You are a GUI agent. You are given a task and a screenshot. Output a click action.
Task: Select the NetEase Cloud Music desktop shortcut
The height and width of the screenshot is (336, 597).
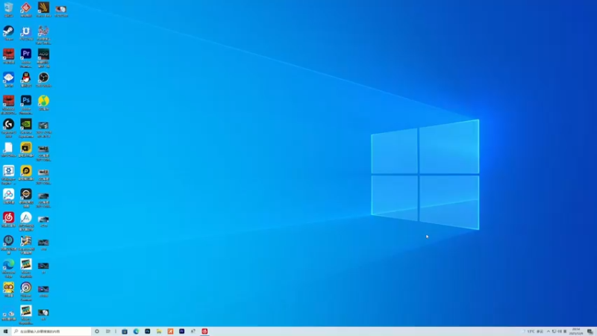8,220
